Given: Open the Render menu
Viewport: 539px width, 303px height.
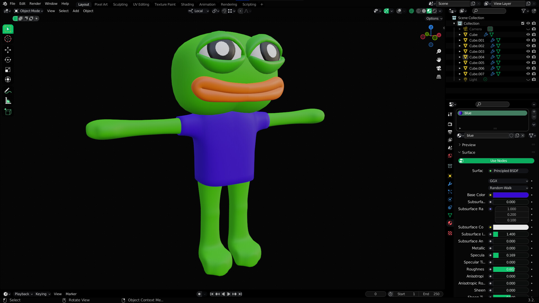Looking at the screenshot, I should point(35,4).
